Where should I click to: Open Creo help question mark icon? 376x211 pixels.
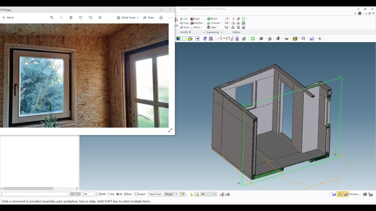coord(360,13)
